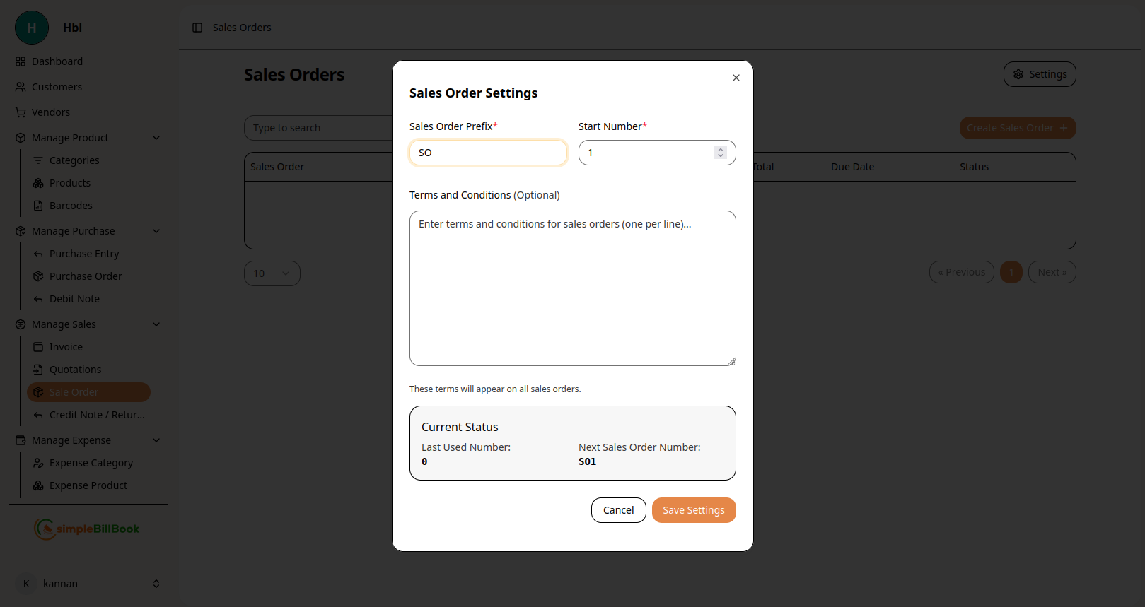Close the Sales Order Settings dialog

click(x=736, y=78)
